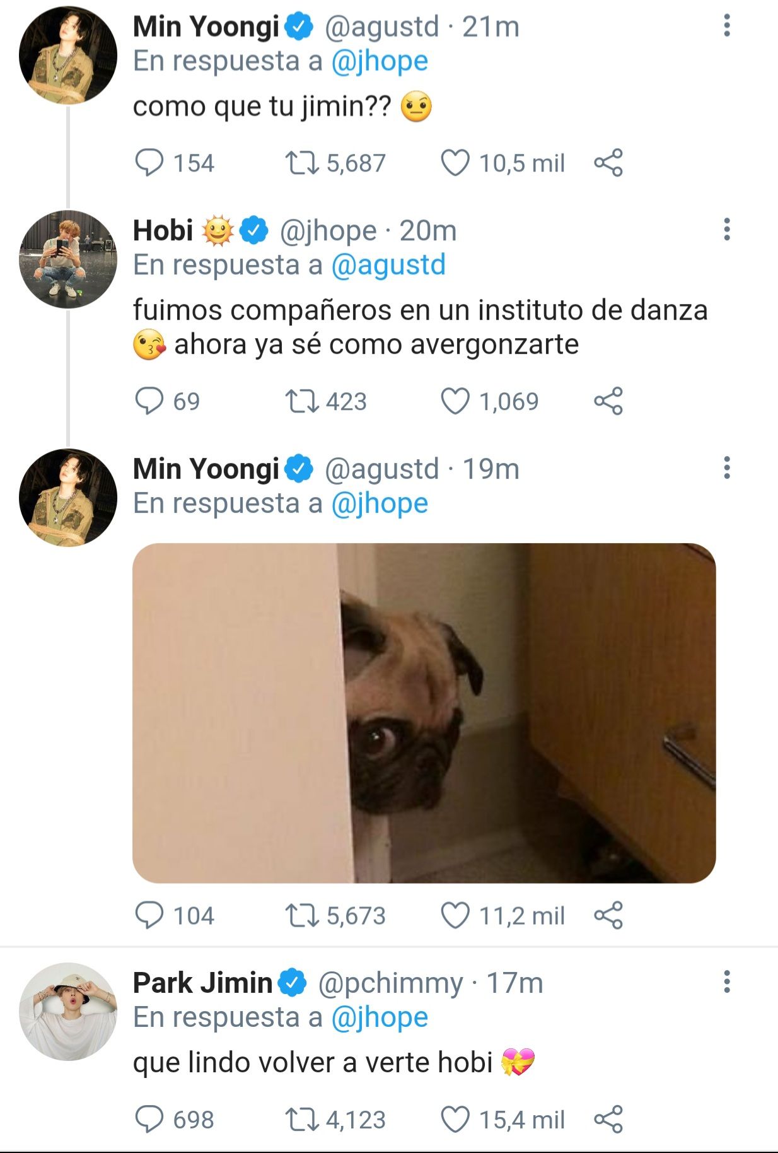Open the @jhope mention in Park Jimin's reply
Screen dimensions: 778x1153
click(x=379, y=1017)
